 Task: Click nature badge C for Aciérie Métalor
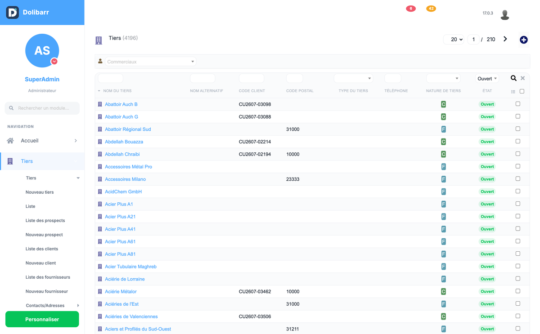443,292
